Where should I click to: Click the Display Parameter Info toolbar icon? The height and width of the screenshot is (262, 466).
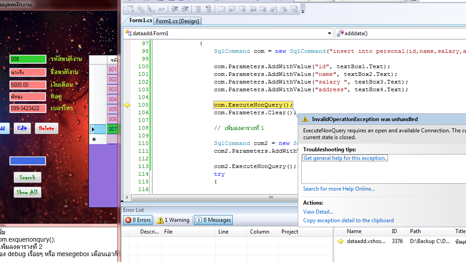(141, 9)
